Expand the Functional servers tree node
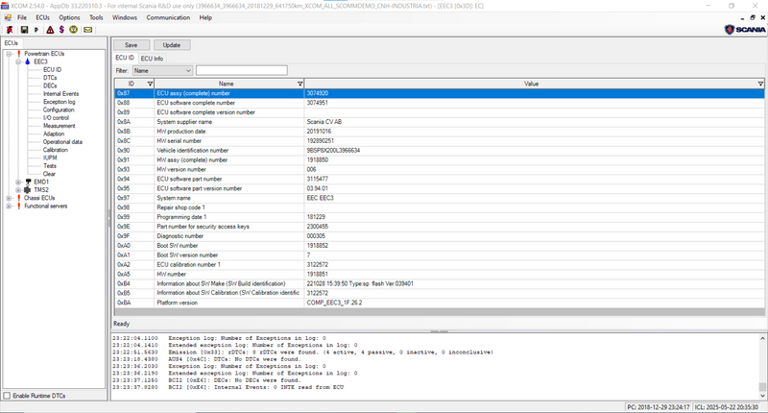The height and width of the screenshot is (413, 768). 9,206
